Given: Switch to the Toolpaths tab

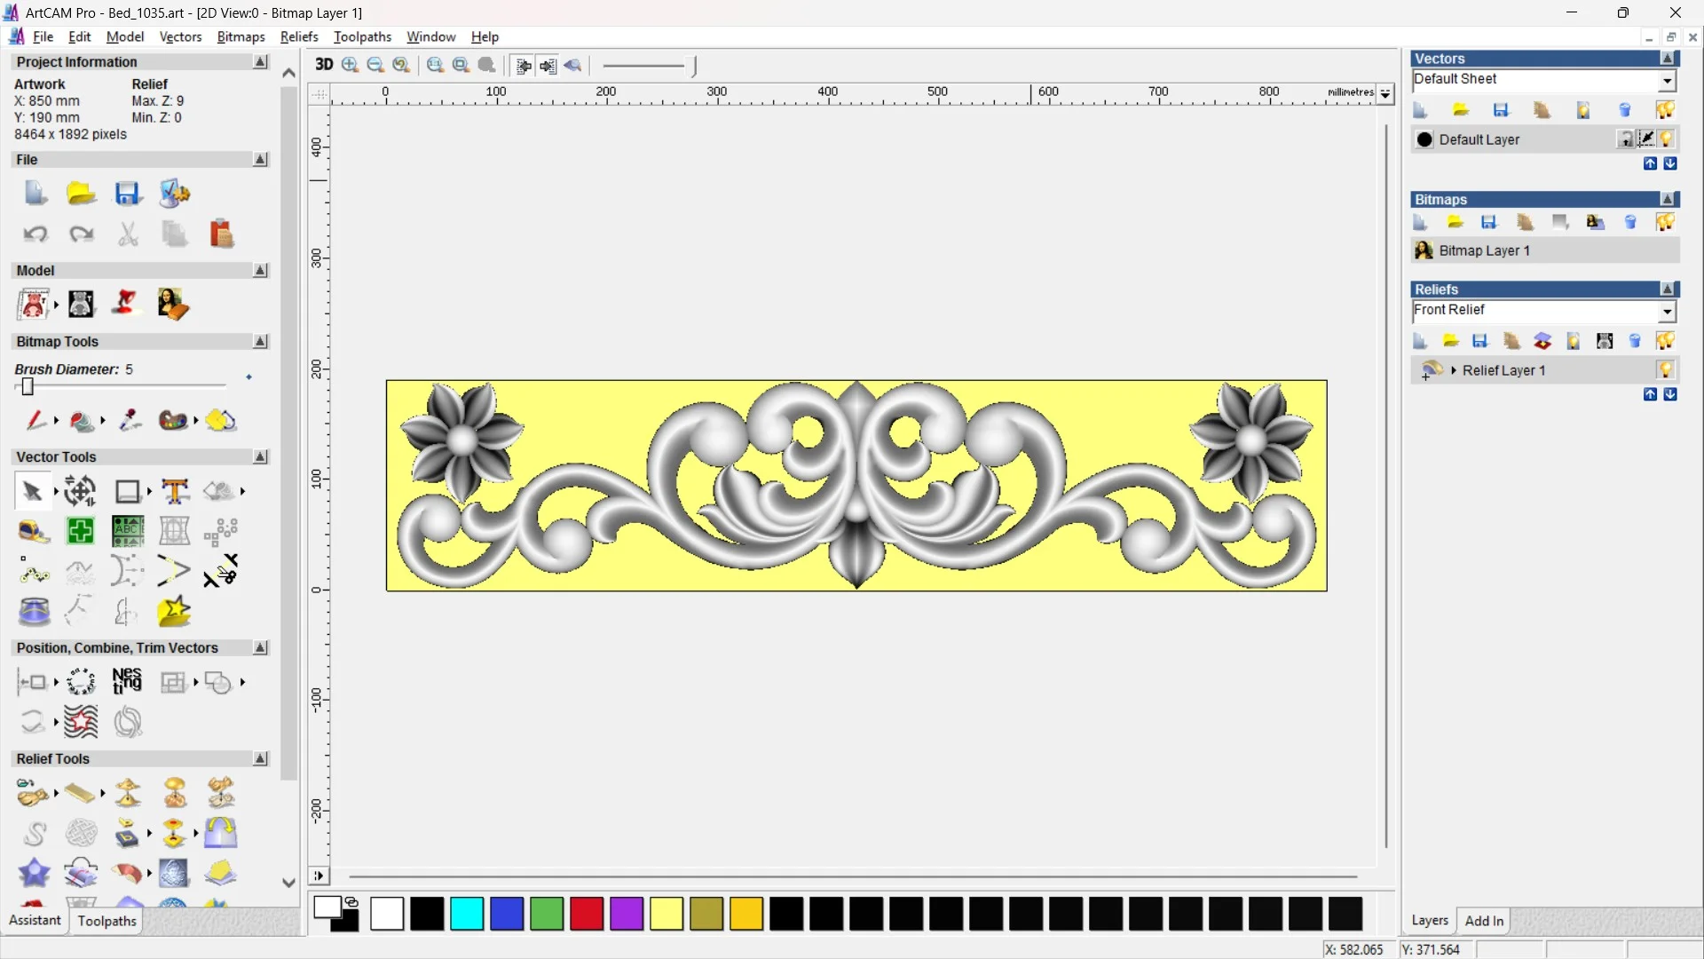Looking at the screenshot, I should (x=106, y=921).
